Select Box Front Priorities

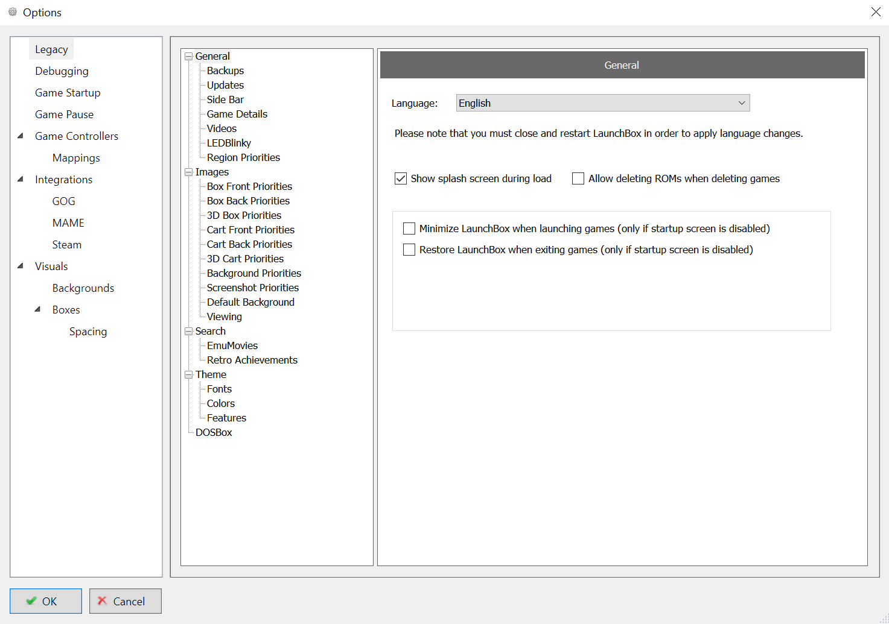[249, 186]
